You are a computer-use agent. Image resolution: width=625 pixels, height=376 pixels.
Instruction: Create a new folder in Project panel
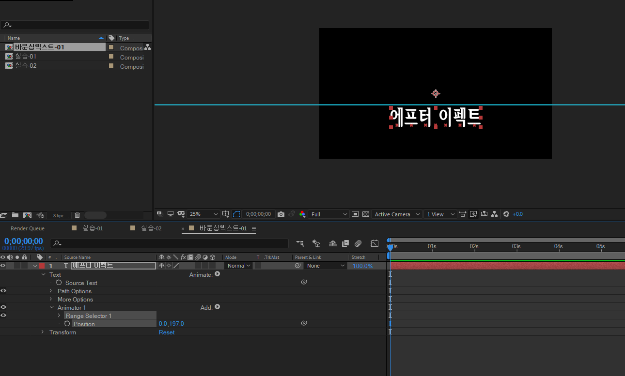pos(15,215)
